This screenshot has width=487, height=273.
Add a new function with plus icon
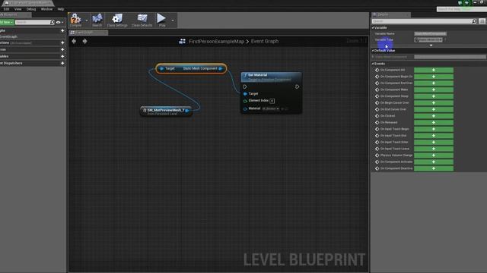62,42
